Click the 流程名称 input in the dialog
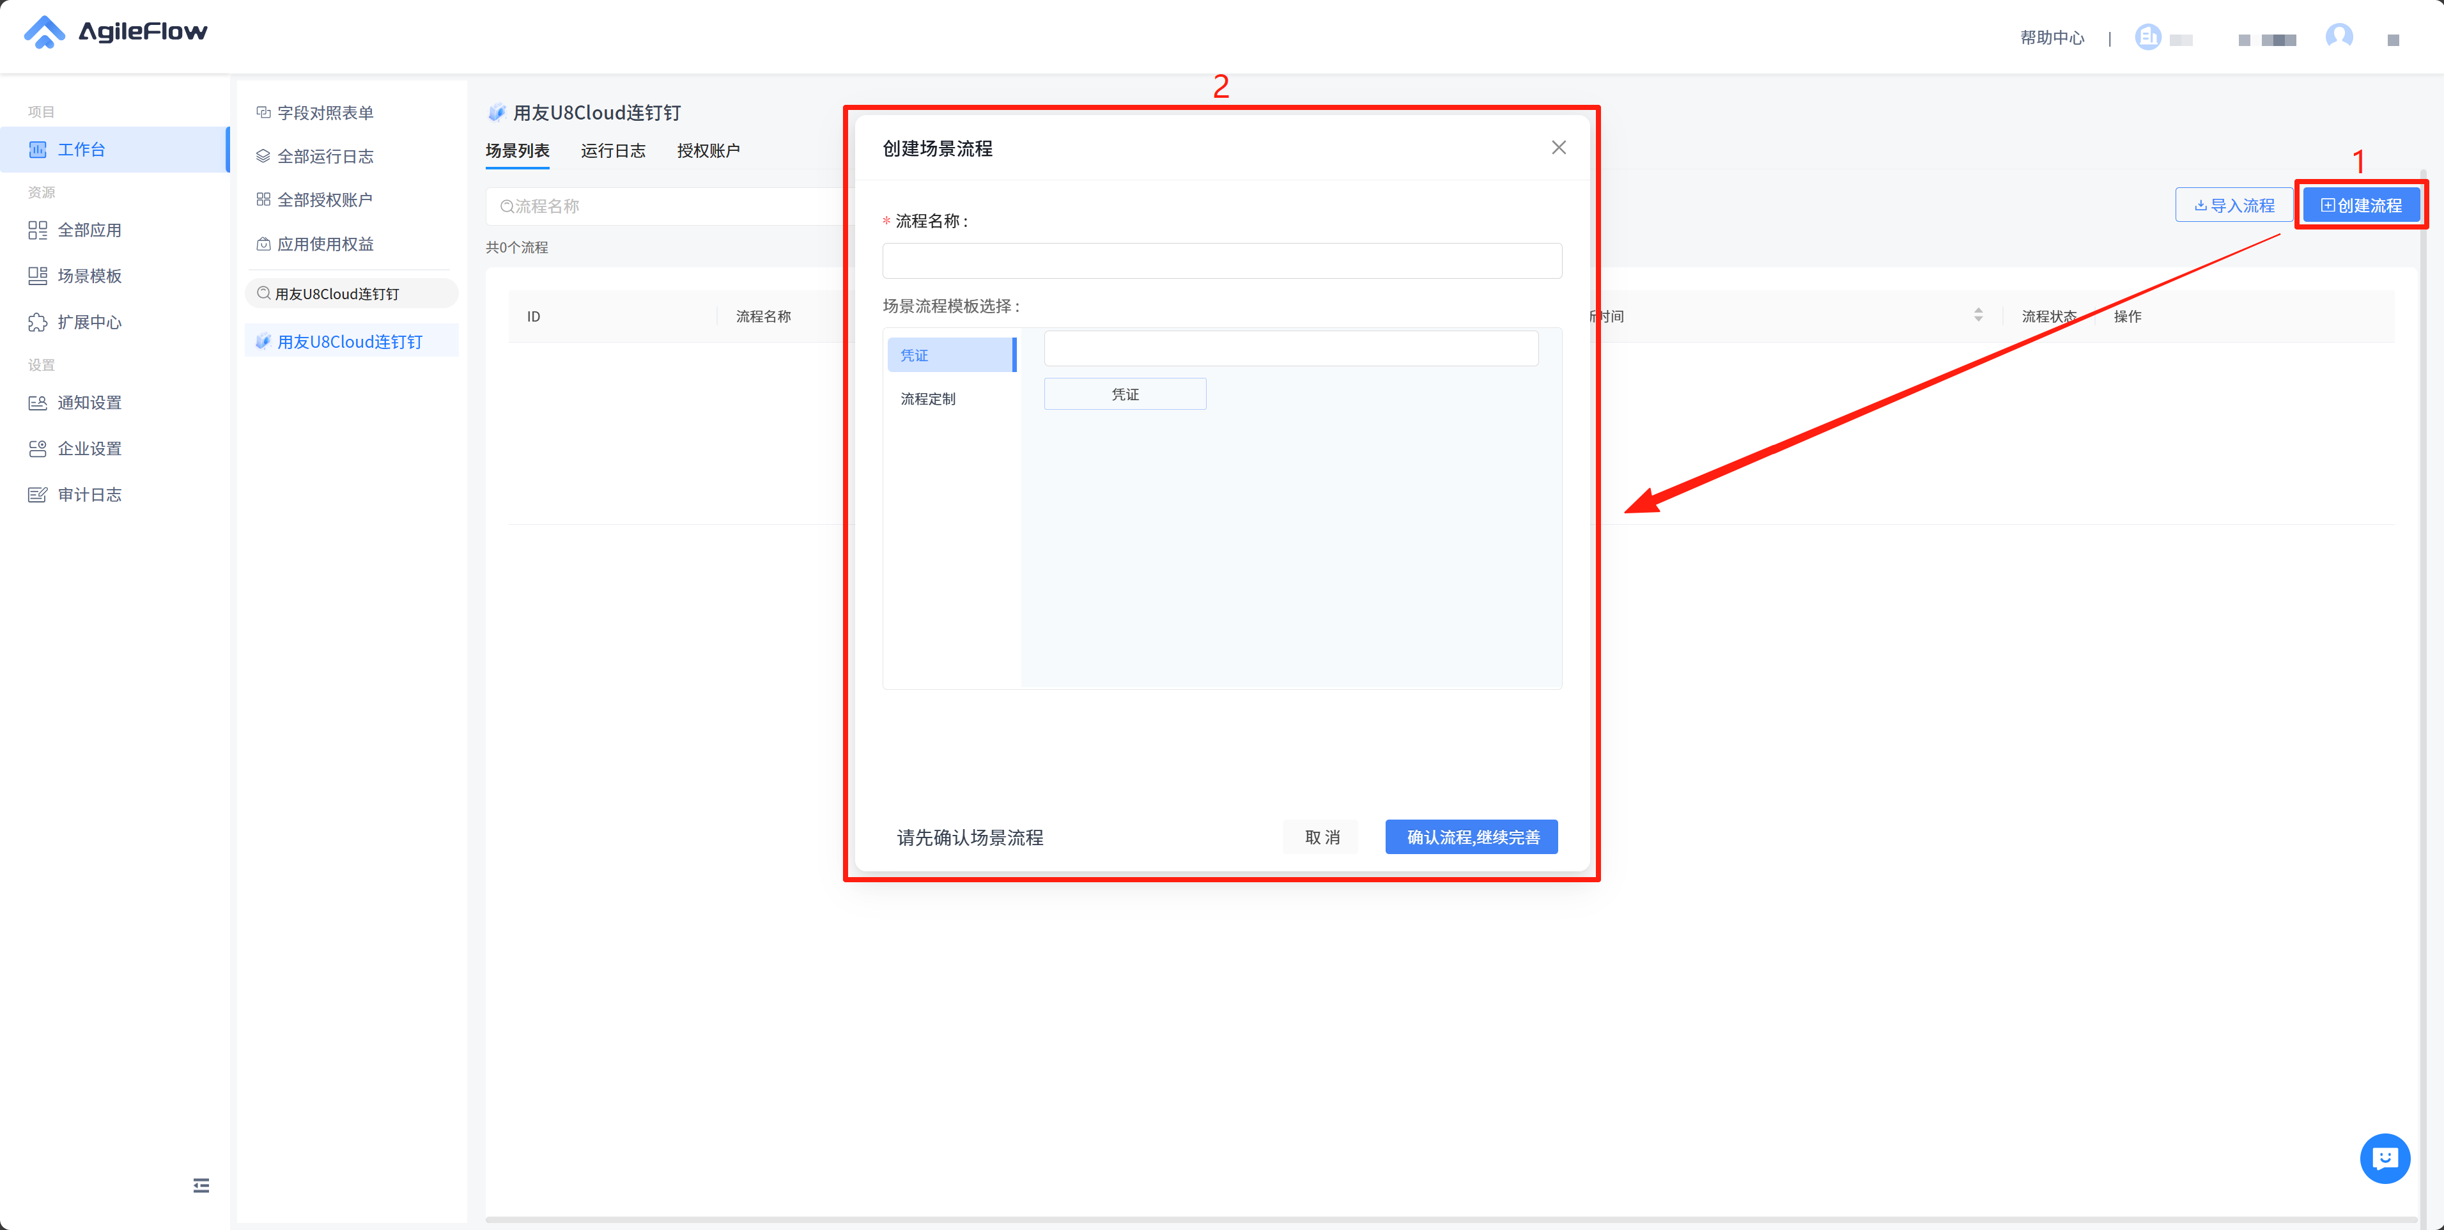This screenshot has height=1230, width=2444. pos(1222,261)
